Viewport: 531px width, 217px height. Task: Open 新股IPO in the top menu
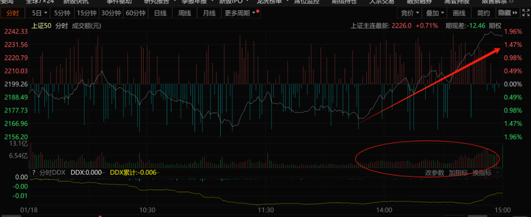pyautogui.click(x=230, y=1)
